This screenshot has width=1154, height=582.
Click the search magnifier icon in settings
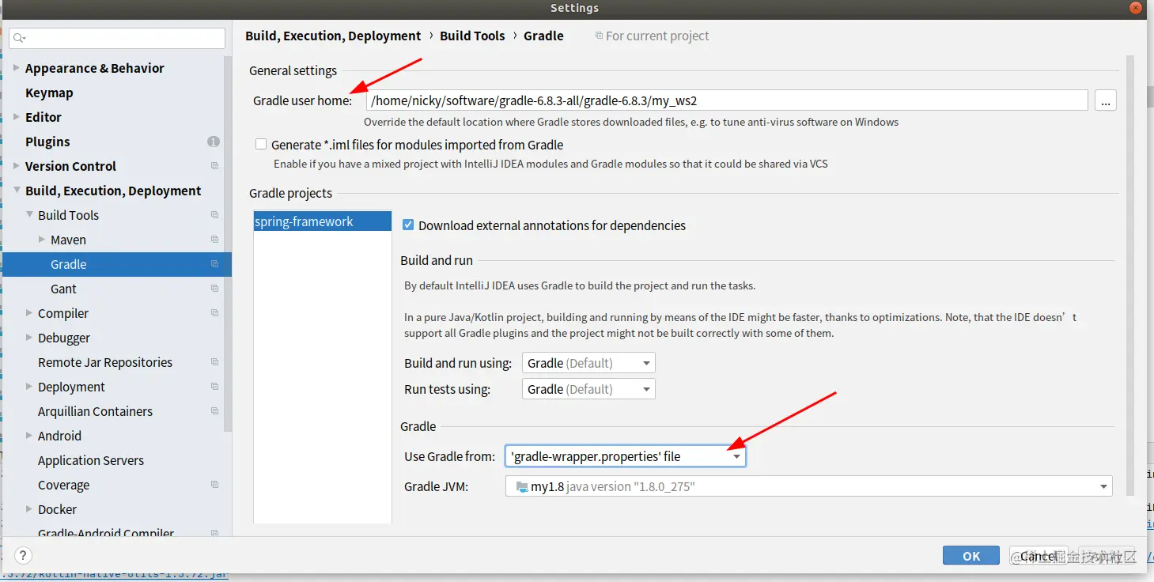tap(20, 38)
